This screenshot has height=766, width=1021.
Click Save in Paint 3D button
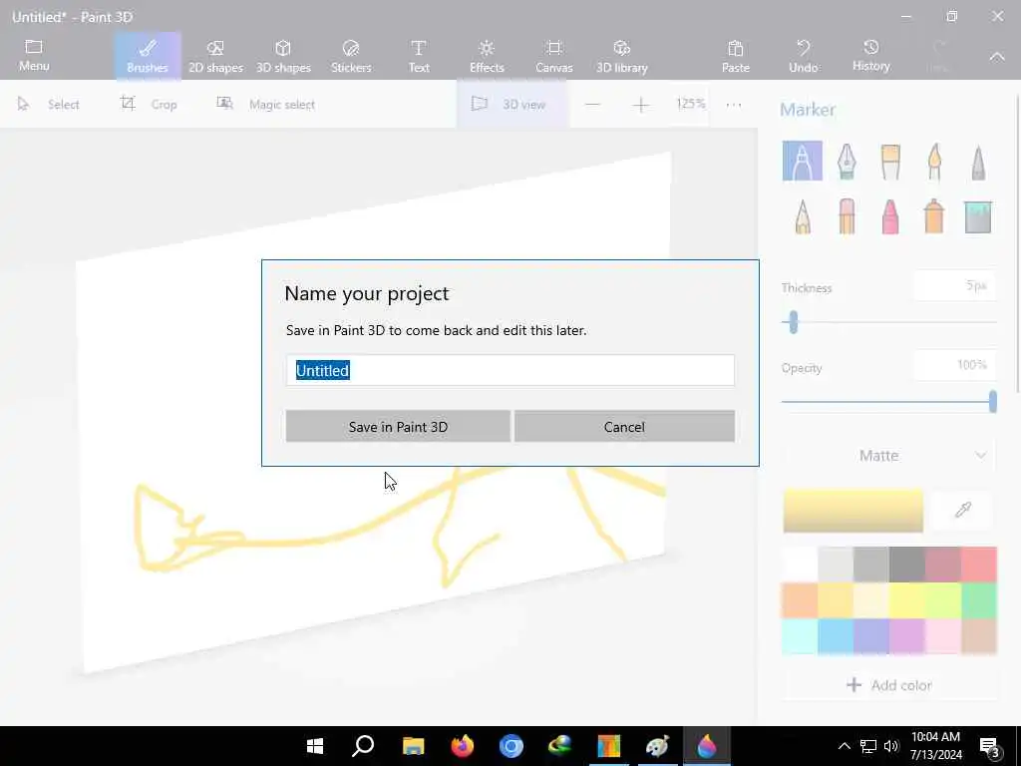click(x=398, y=427)
